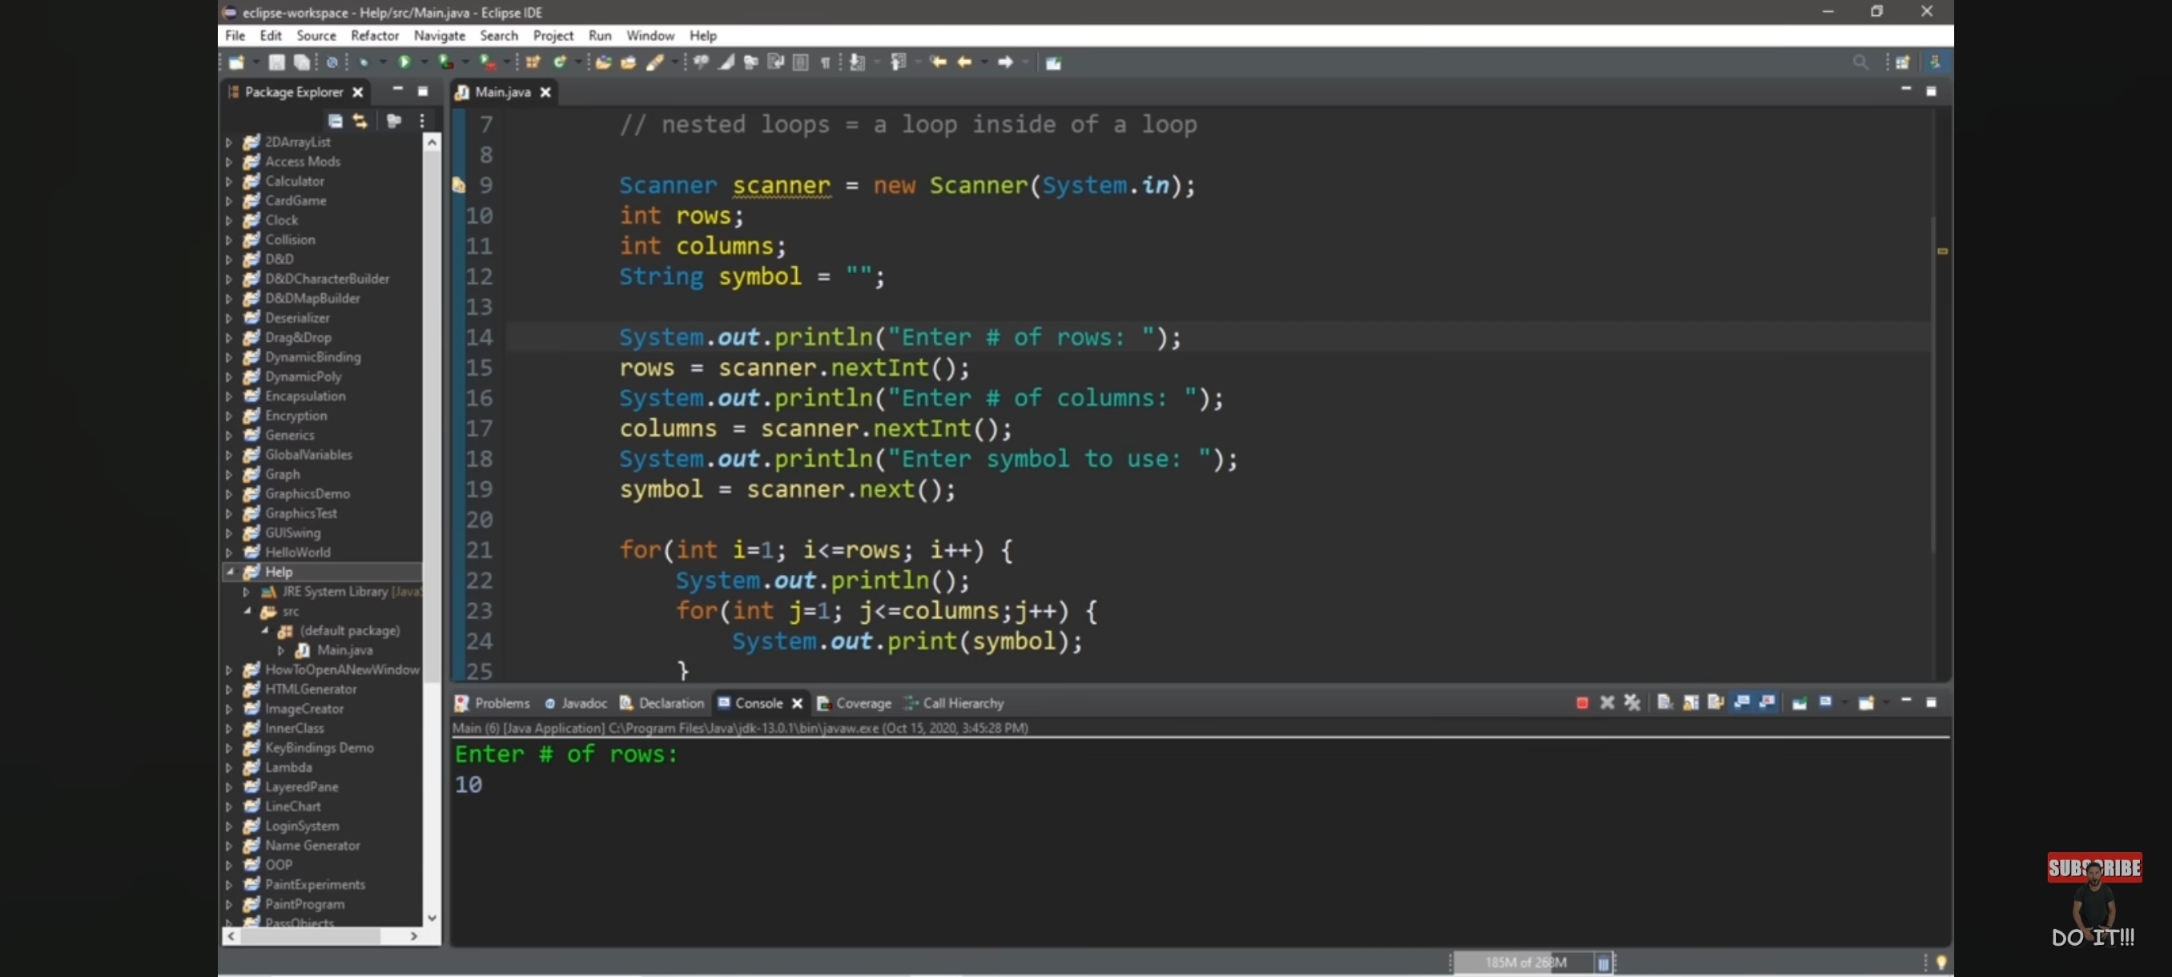Navigate Forward with the right arrow

point(1005,62)
